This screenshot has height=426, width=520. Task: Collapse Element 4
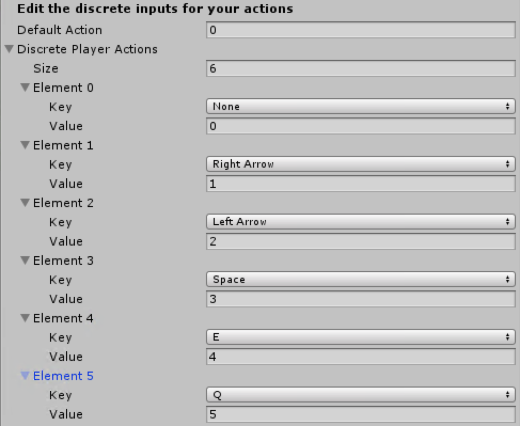point(25,318)
